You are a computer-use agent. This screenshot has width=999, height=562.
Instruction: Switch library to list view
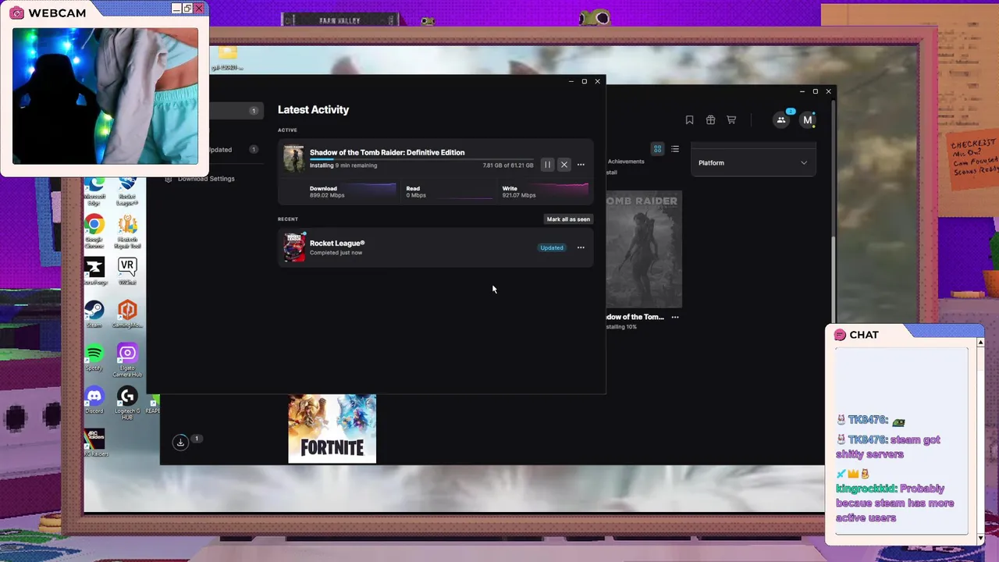tap(675, 148)
